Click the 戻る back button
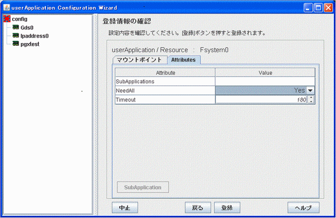Viewport: 336px width, 218px height. tap(198, 208)
